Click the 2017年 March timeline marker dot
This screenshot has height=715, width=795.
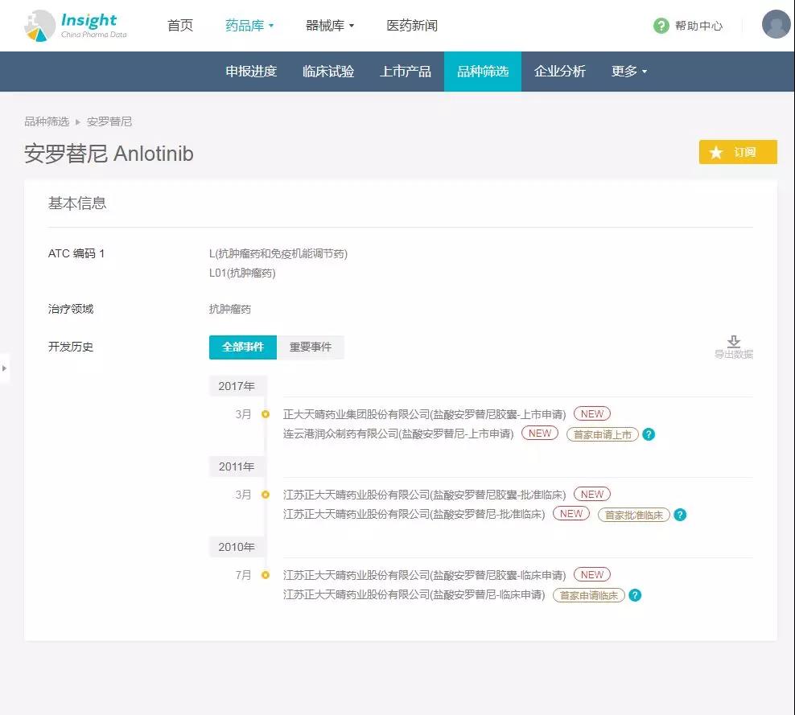click(265, 414)
